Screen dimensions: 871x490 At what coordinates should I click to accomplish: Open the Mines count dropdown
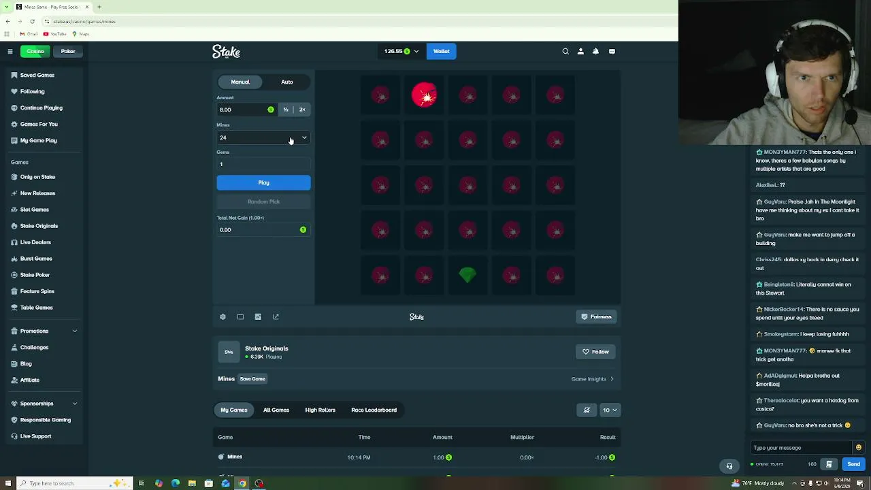(x=263, y=137)
